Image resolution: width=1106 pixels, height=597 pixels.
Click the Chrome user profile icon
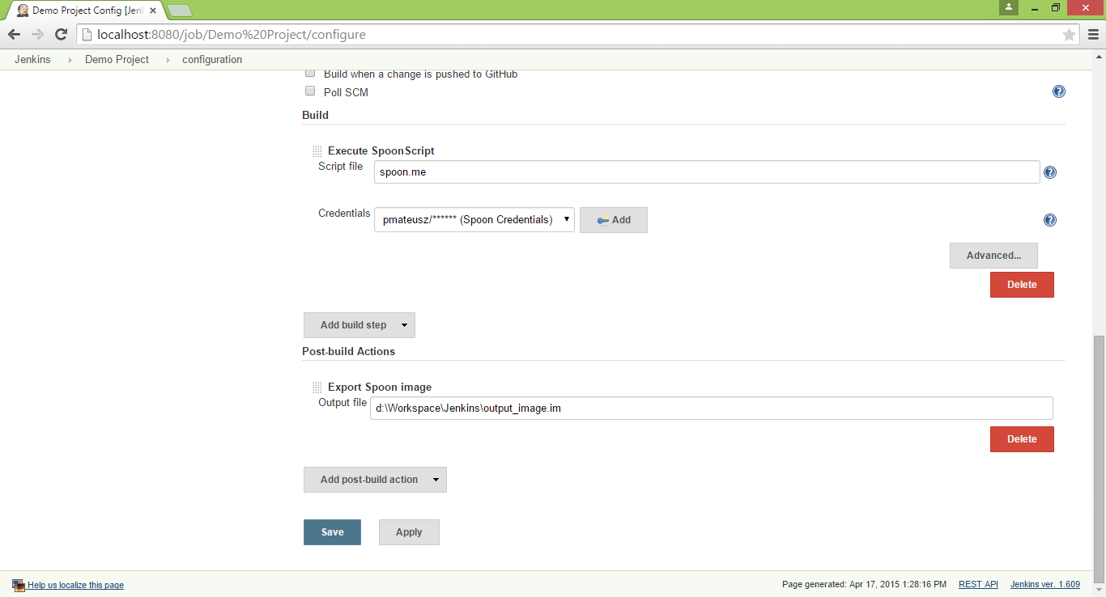1009,7
